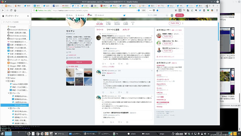Open the list all tabs dropdown arrow
Viewport: 241px width, 136px height.
click(217, 6)
